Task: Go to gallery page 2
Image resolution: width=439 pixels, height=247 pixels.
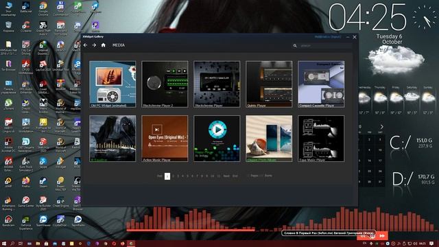Action: 173,176
